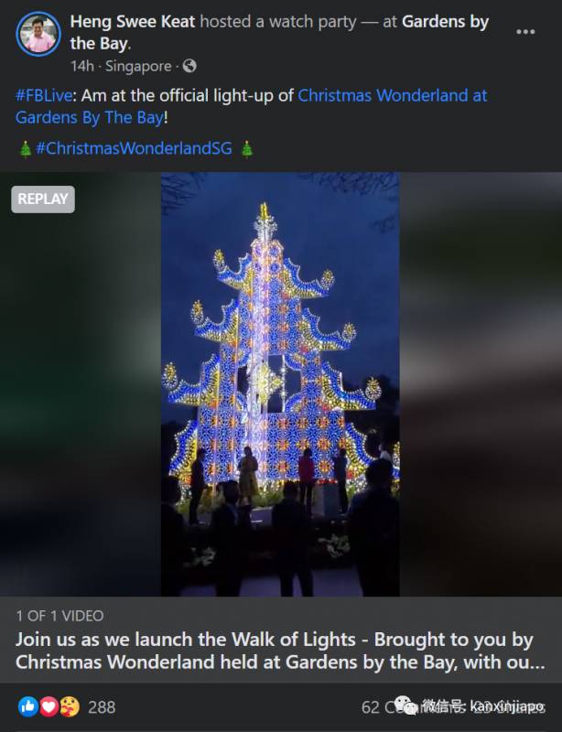
Task: Open the Christmas Wonderland at Gardens By The Bay link
Action: (252, 106)
